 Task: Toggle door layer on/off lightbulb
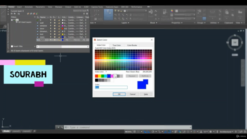[51, 29]
